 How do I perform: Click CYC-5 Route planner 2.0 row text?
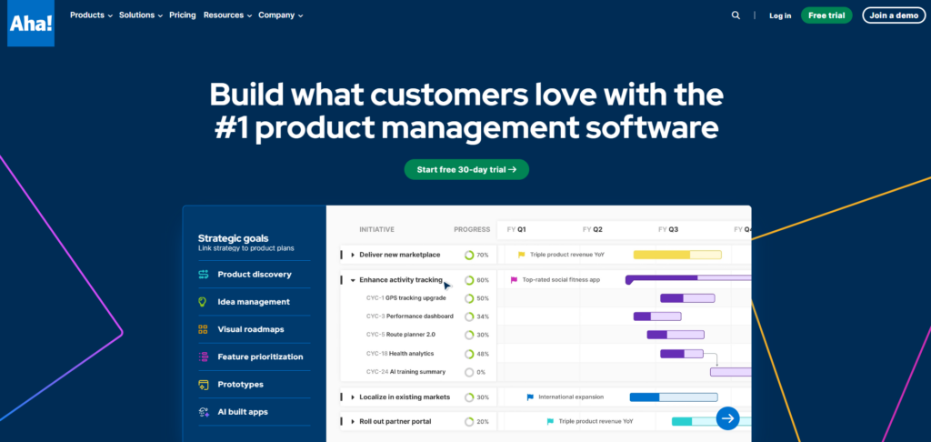(401, 335)
